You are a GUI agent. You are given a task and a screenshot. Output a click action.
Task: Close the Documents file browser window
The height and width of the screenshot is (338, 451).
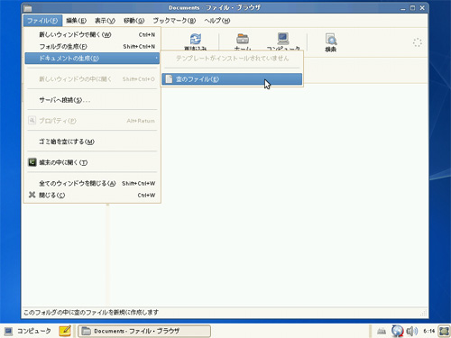[422, 8]
